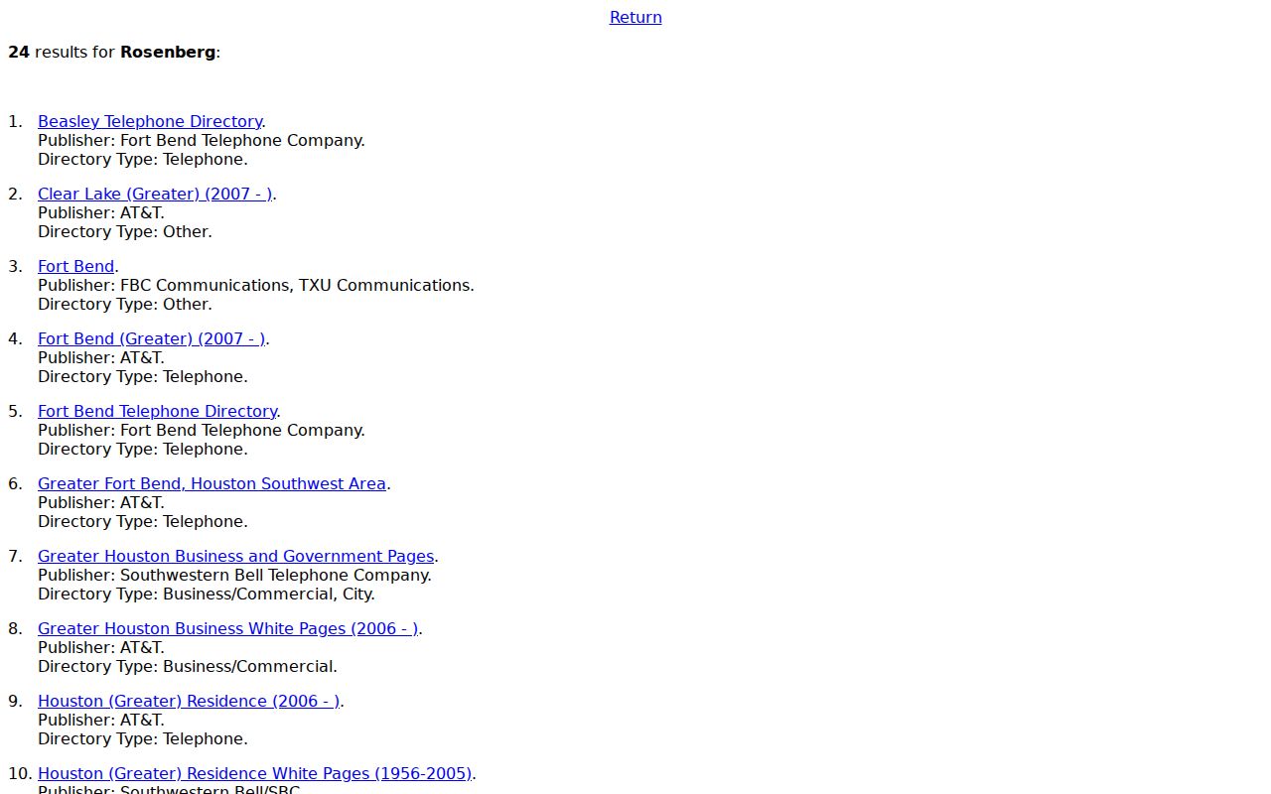Open Clear Lake (Greater) (2007 - ) link

point(155,194)
